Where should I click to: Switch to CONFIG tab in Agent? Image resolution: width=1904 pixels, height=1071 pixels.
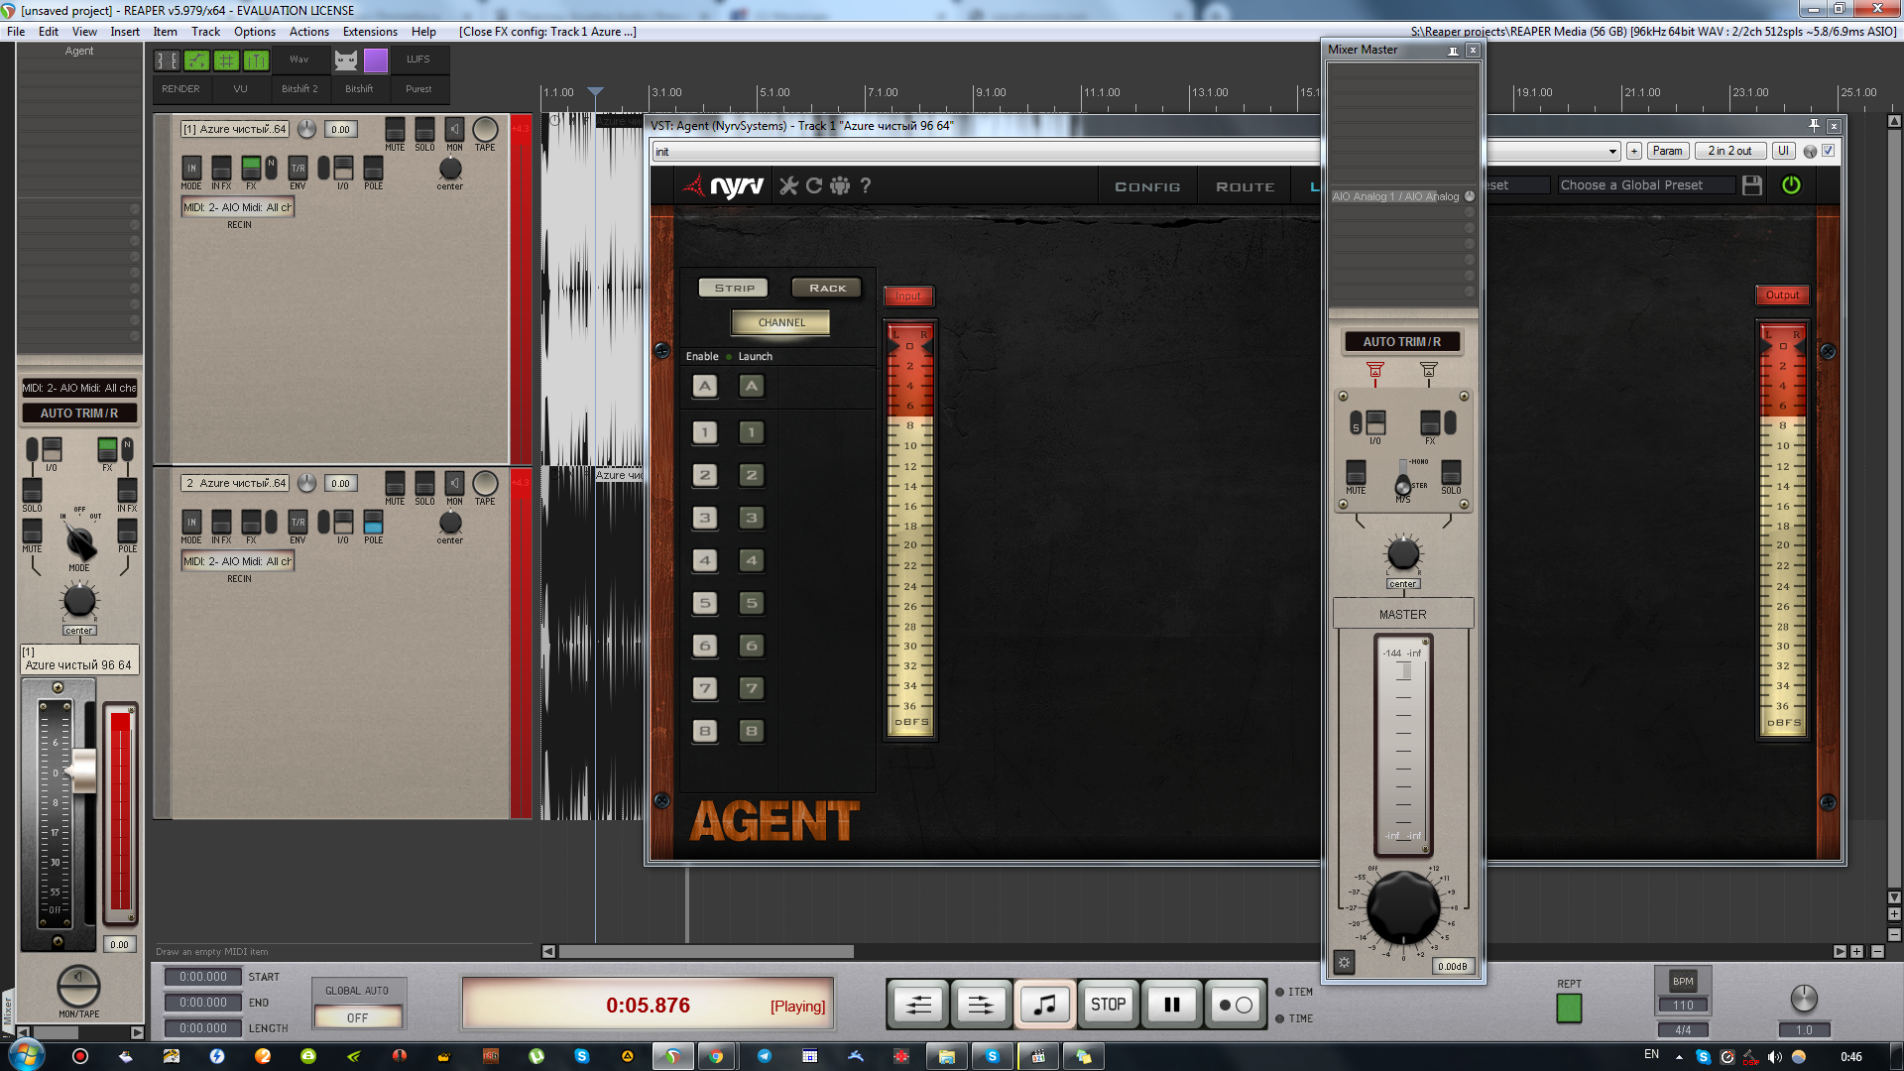[1147, 186]
